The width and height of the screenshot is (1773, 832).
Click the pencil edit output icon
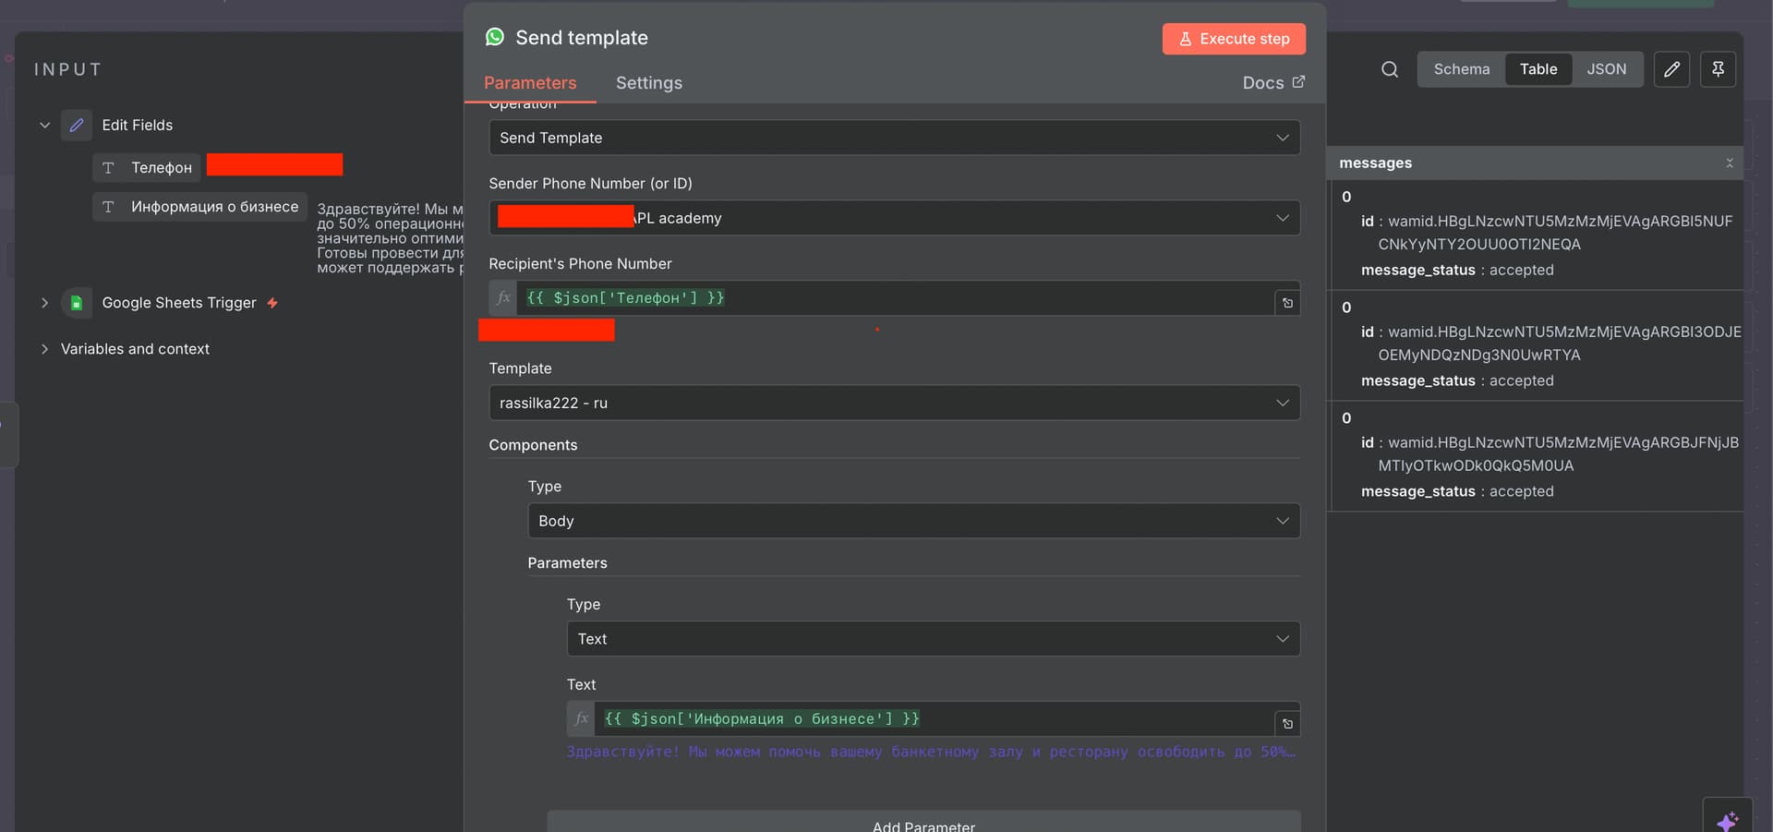pos(1671,69)
